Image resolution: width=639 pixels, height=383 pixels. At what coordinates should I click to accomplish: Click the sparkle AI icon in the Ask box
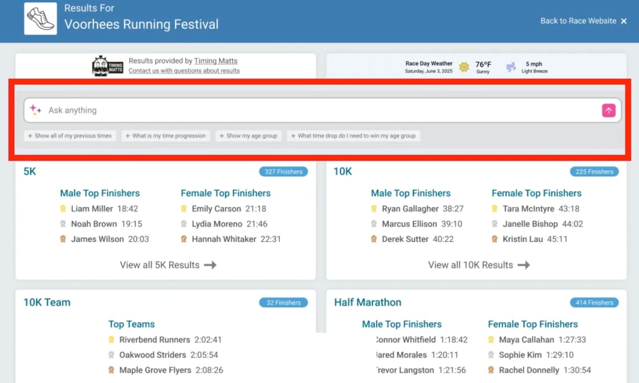[35, 110]
